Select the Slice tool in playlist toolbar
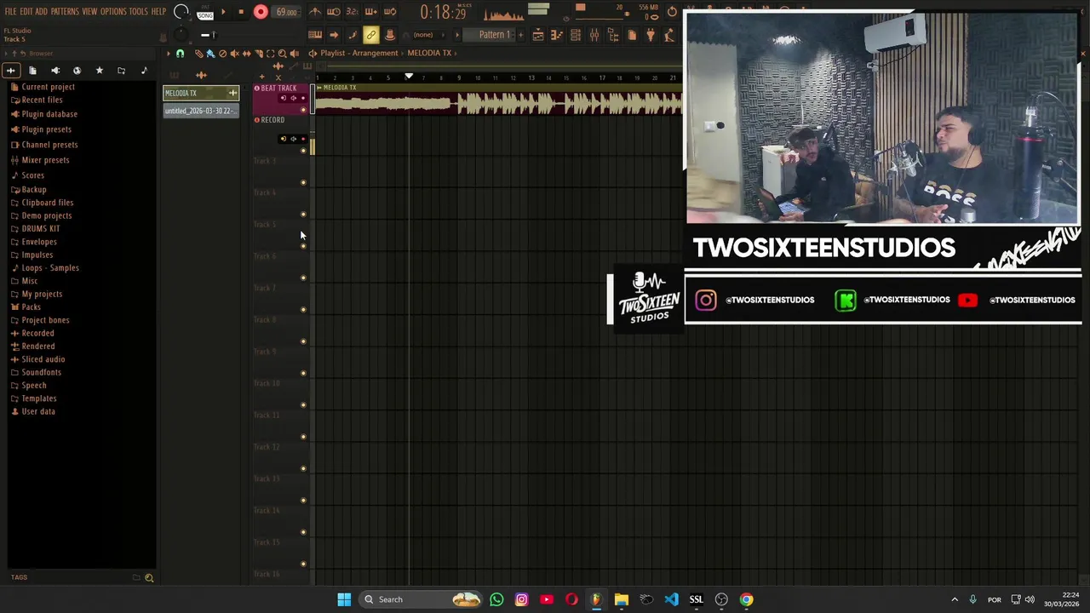 [259, 54]
